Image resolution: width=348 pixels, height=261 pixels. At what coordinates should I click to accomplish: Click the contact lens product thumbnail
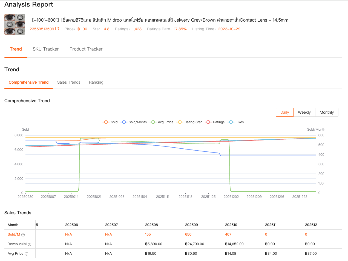pos(15,24)
